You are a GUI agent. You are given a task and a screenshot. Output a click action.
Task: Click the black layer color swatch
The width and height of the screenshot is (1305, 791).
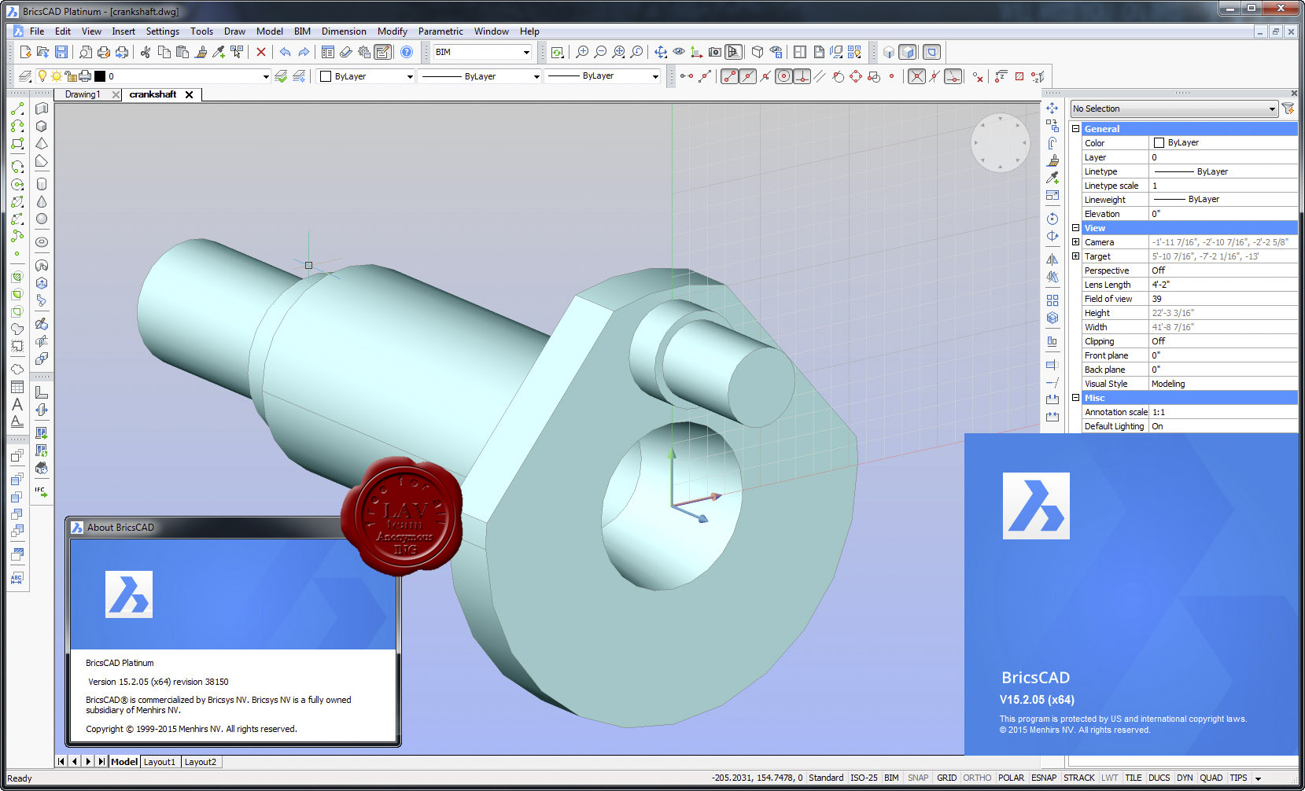(100, 76)
